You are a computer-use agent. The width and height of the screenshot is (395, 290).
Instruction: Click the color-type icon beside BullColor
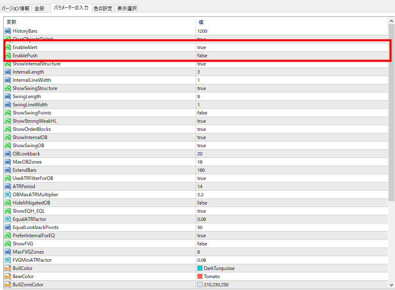[8, 268]
